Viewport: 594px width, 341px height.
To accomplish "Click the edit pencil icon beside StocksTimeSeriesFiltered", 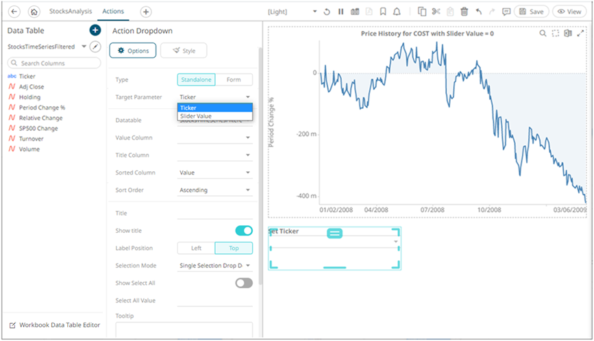I will coord(95,47).
